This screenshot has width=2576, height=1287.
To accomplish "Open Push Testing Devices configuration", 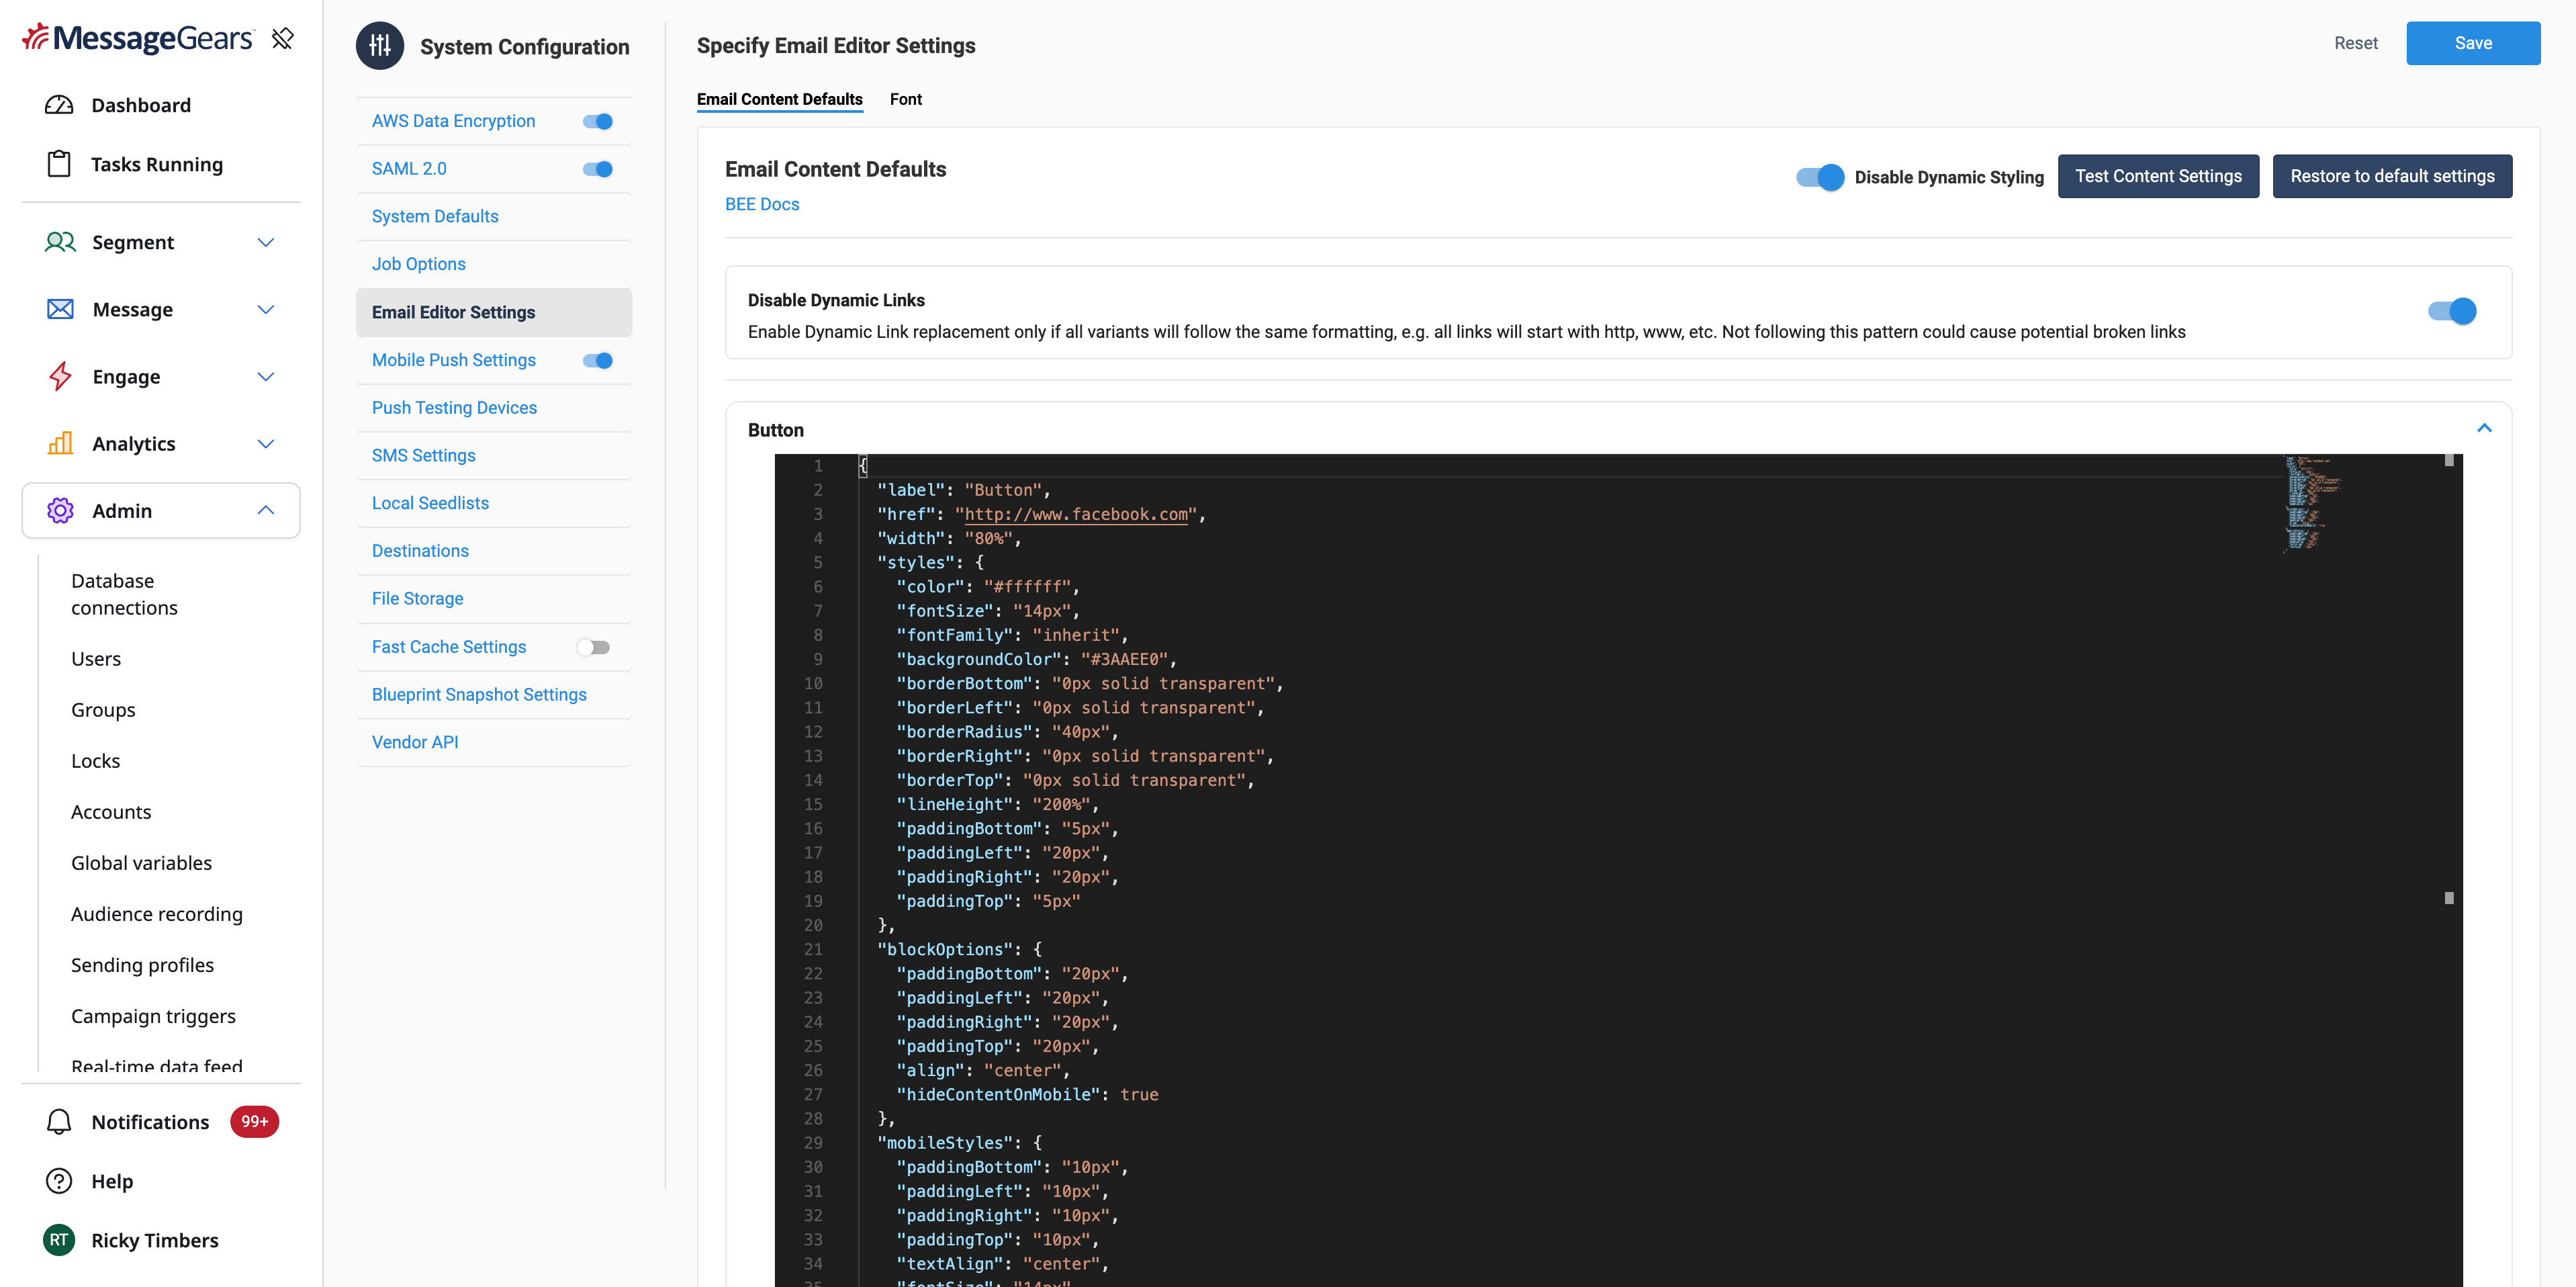I will pos(454,407).
